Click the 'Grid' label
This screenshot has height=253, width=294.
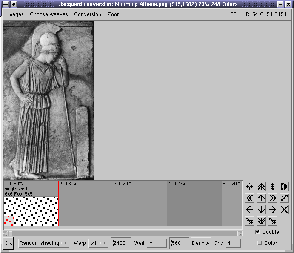click(x=218, y=243)
